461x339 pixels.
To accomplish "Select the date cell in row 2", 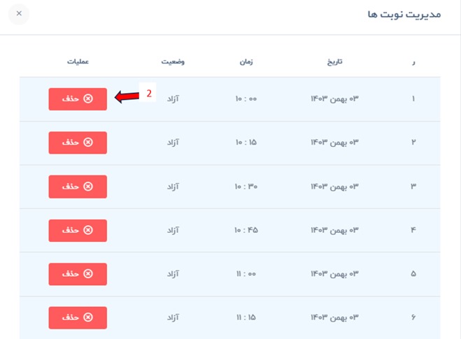I will [x=334, y=143].
